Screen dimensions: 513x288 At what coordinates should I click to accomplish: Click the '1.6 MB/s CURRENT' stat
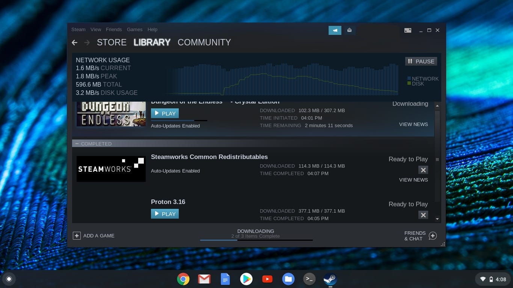point(103,68)
